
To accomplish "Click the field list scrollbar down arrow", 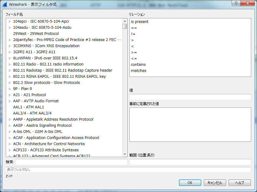I will (x=125, y=154).
